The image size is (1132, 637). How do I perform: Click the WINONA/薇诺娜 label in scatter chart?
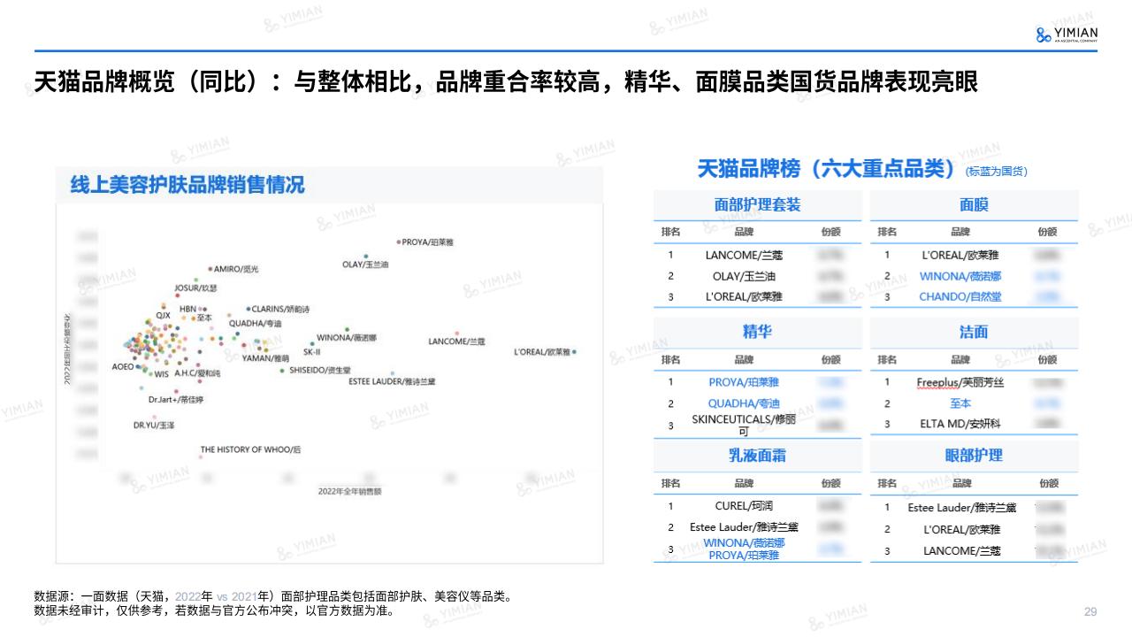348,338
